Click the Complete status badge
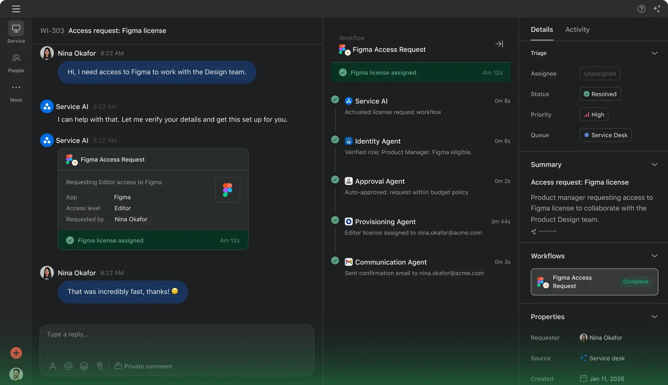The image size is (668, 385). [635, 282]
